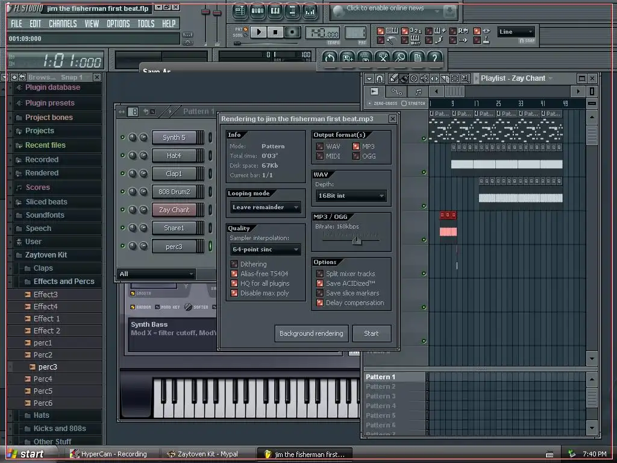Click the download news icon
Screen dimensions: 617x463
(x=449, y=12)
